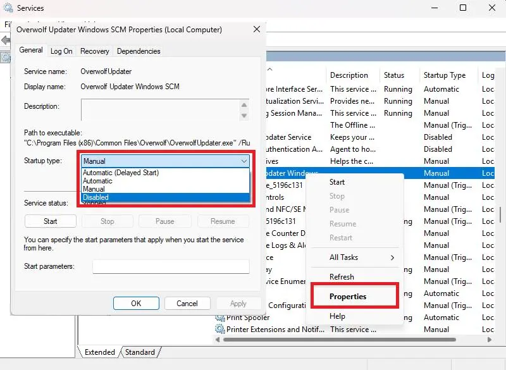This screenshot has width=506, height=370.
Task: Click the sort chevron above the Name column
Action: coord(270,69)
